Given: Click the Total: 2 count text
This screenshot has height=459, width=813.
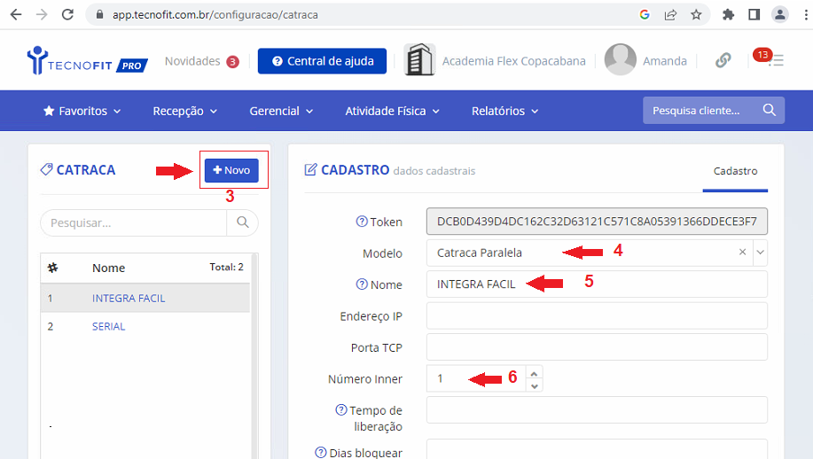Looking at the screenshot, I should pos(226,267).
